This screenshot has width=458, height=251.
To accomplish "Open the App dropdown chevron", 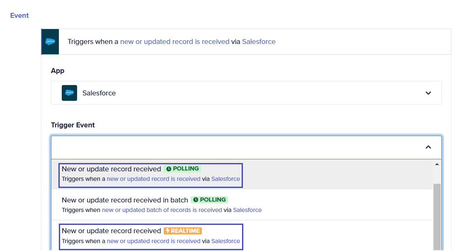I will [428, 93].
